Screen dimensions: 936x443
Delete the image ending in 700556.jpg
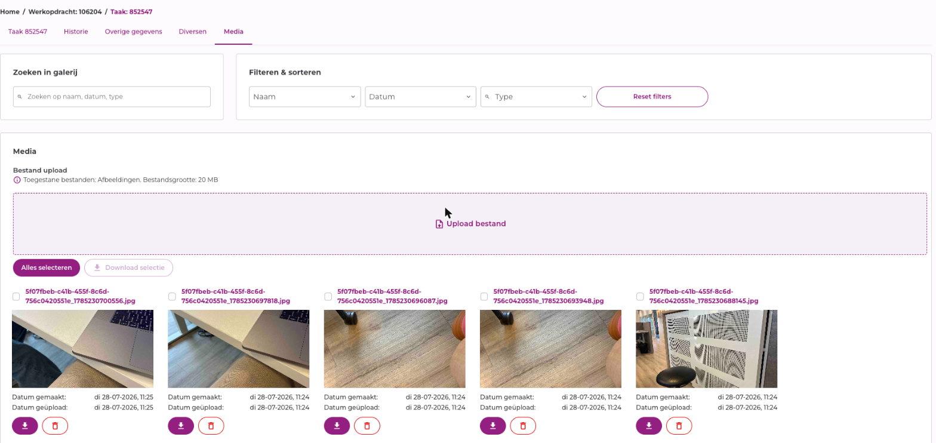55,426
